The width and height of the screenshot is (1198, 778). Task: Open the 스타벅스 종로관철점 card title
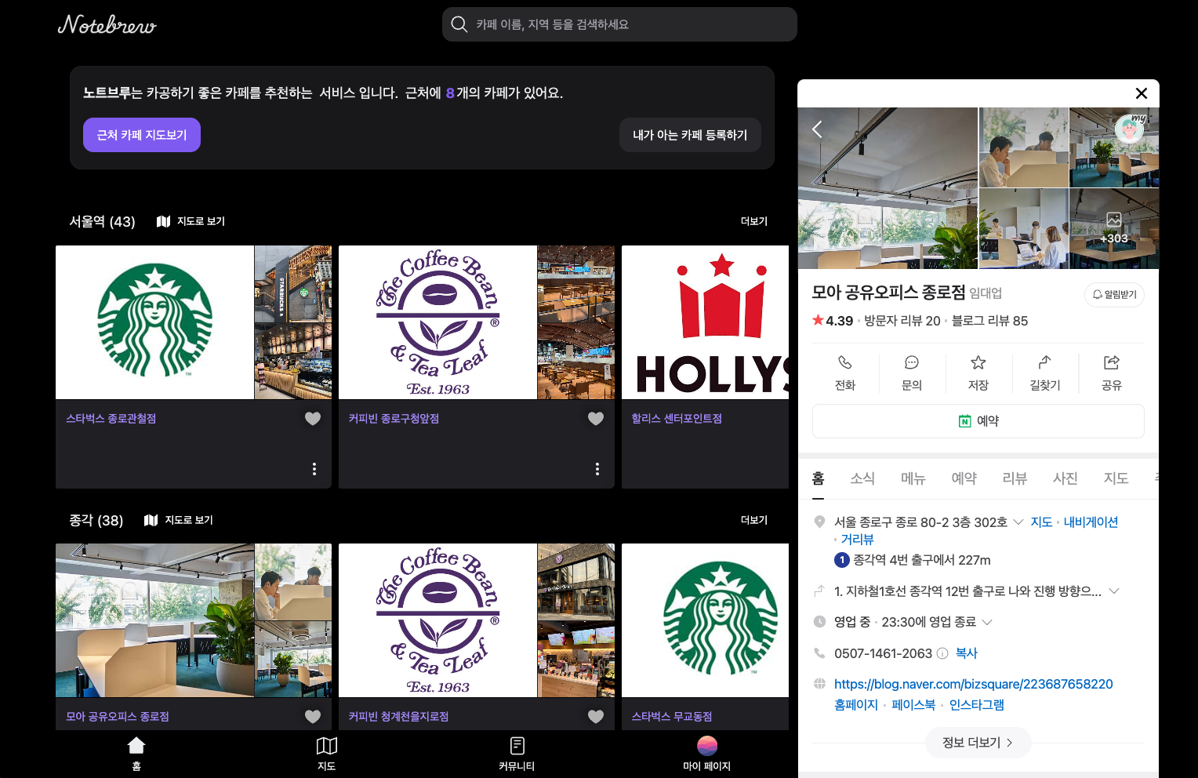click(x=111, y=419)
